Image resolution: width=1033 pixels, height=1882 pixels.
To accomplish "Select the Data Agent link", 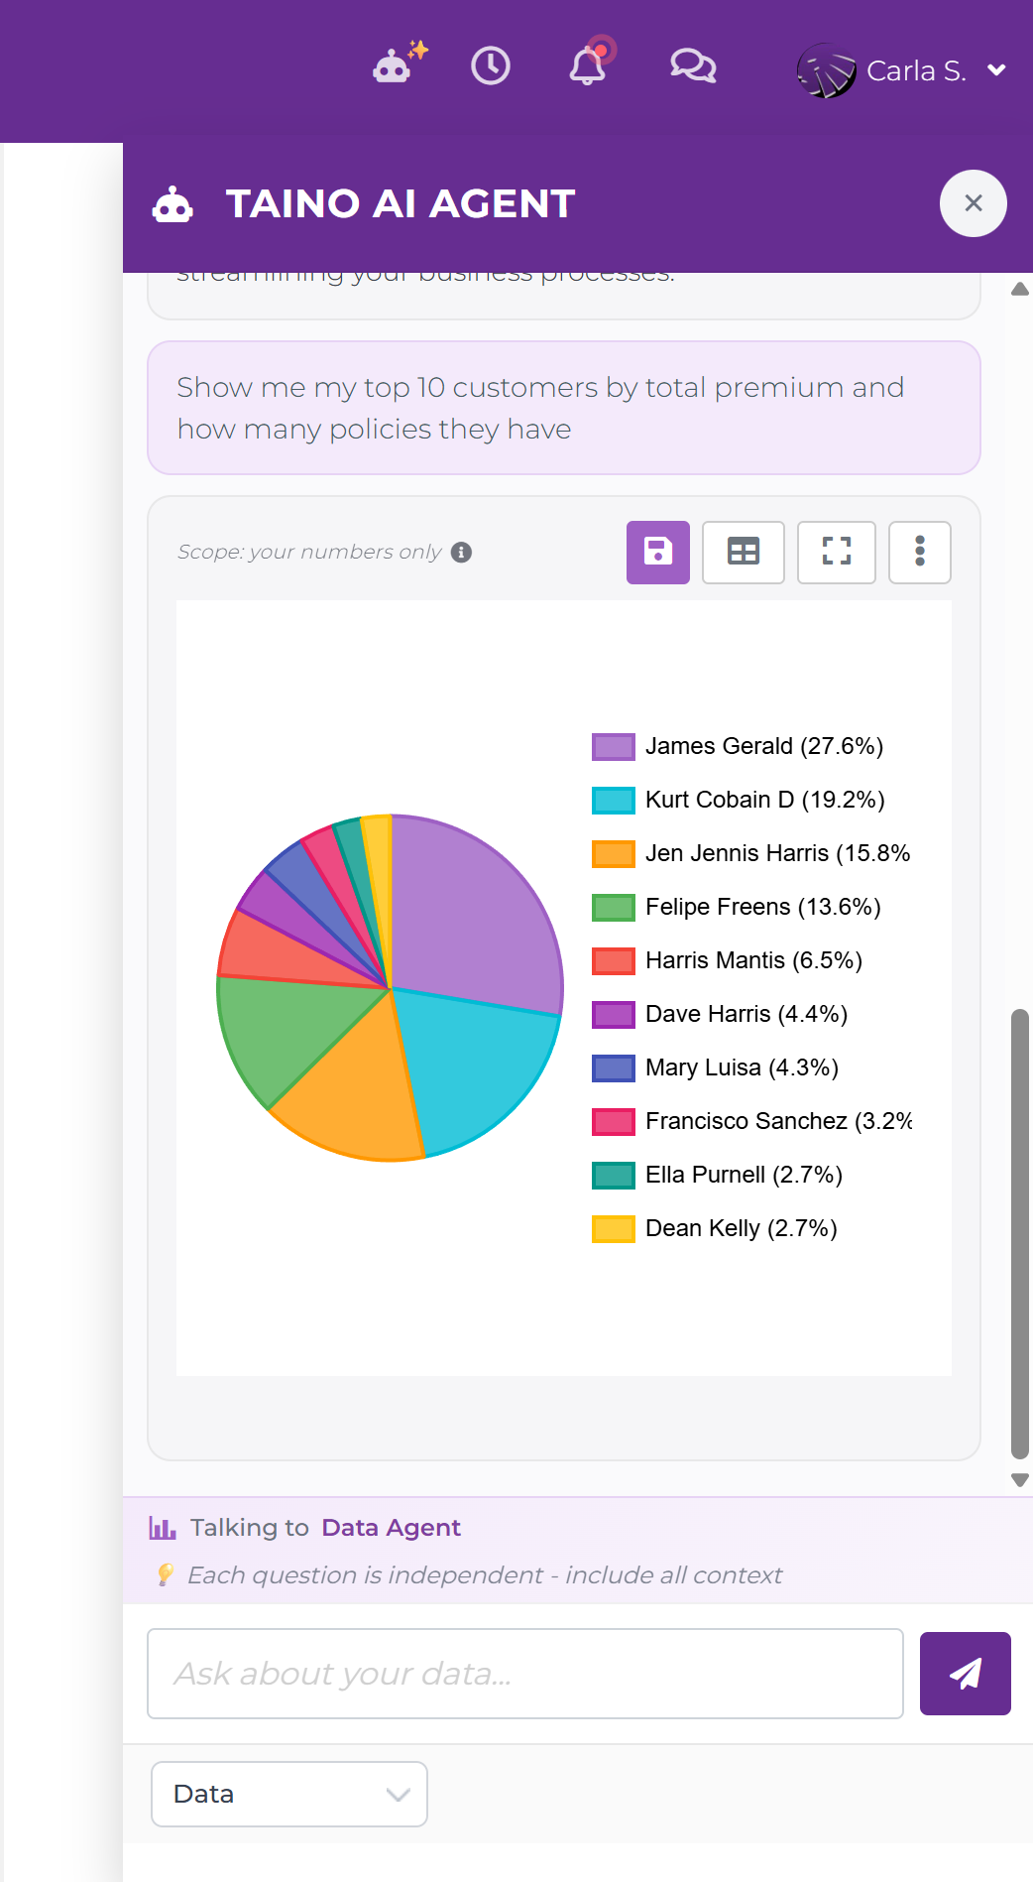I will [391, 1527].
